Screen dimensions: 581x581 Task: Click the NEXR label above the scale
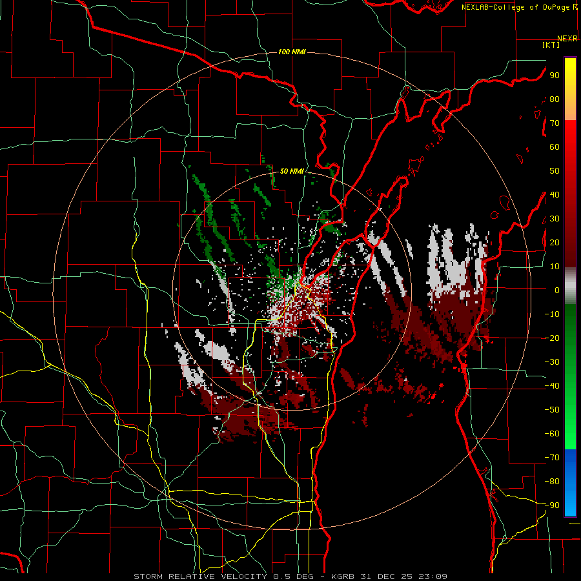point(567,39)
